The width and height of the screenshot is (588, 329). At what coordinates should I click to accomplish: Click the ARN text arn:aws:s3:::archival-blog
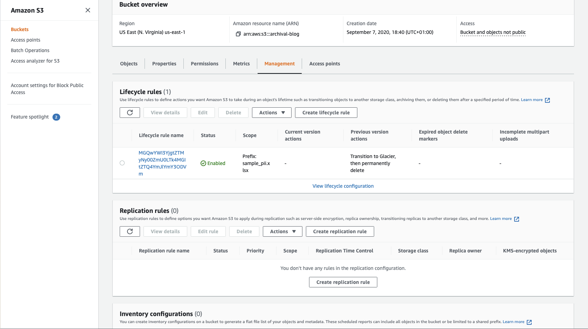271,34
